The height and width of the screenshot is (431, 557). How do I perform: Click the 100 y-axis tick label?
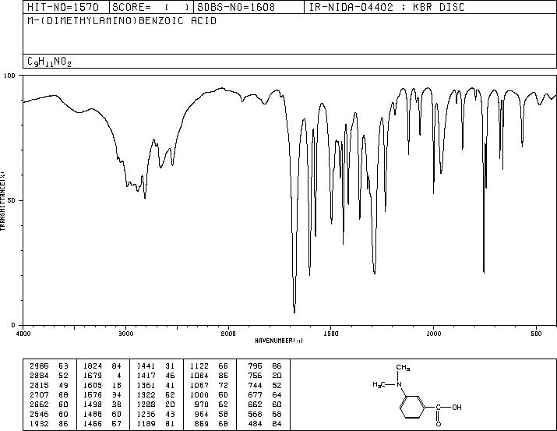(9, 76)
